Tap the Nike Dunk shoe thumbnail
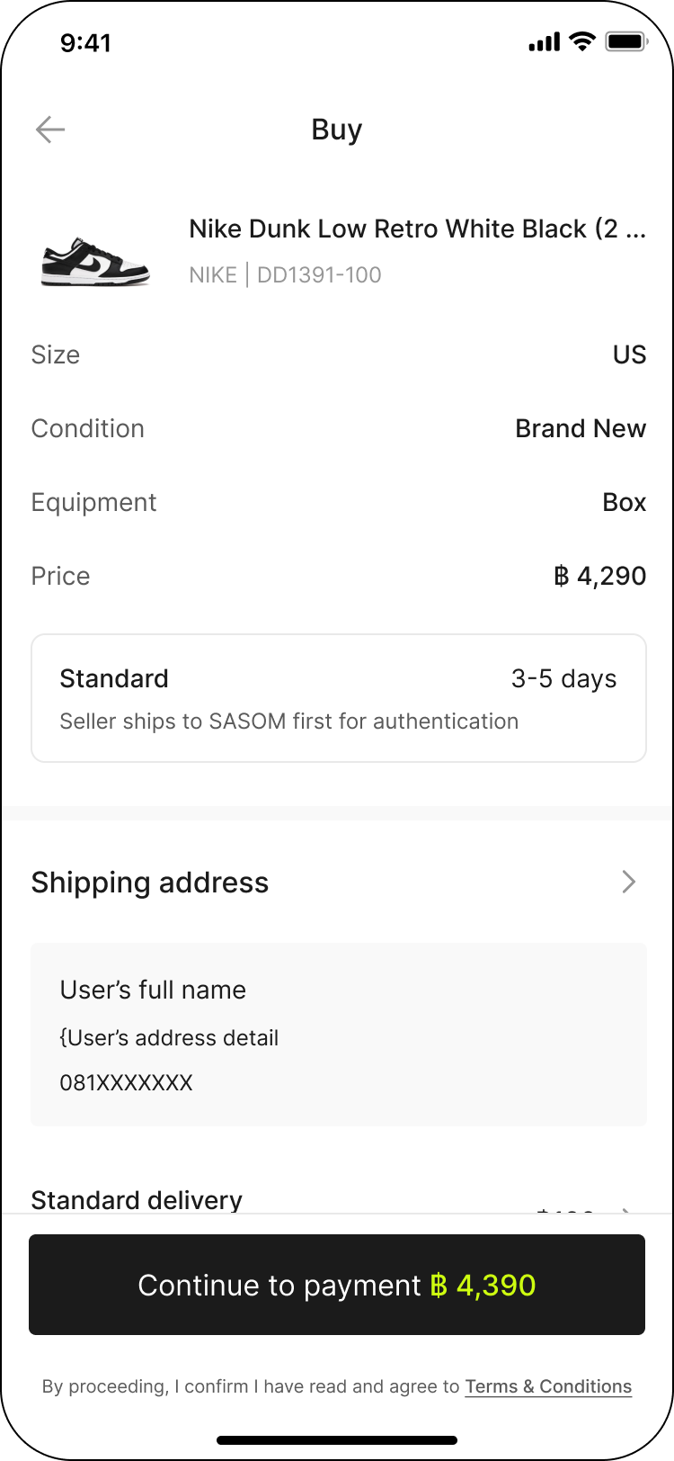 pyautogui.click(x=95, y=261)
